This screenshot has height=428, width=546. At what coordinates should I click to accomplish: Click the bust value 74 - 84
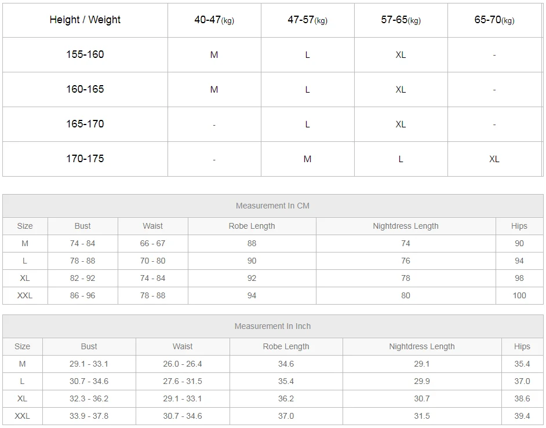pos(82,243)
